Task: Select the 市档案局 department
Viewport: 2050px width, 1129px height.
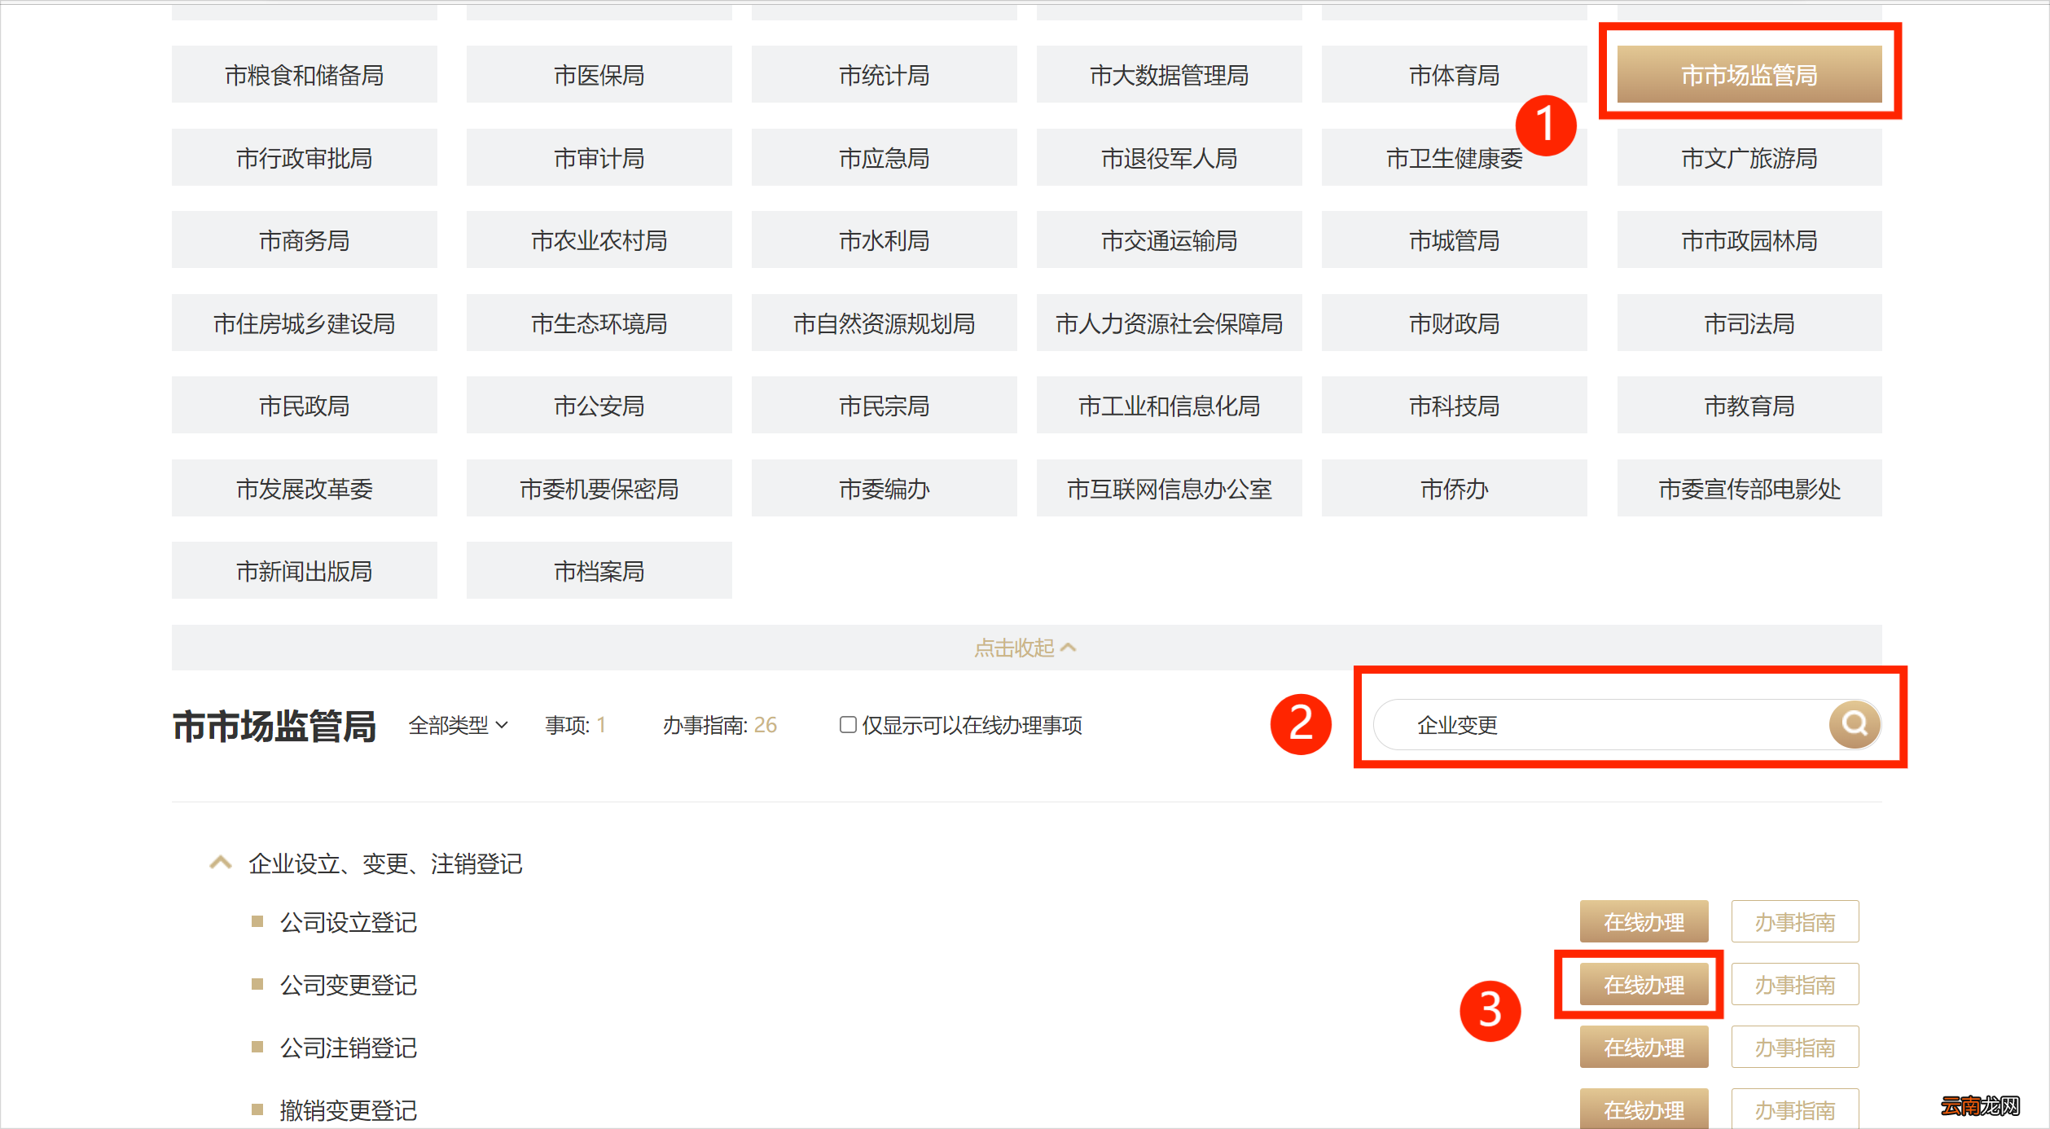Action: coord(599,570)
